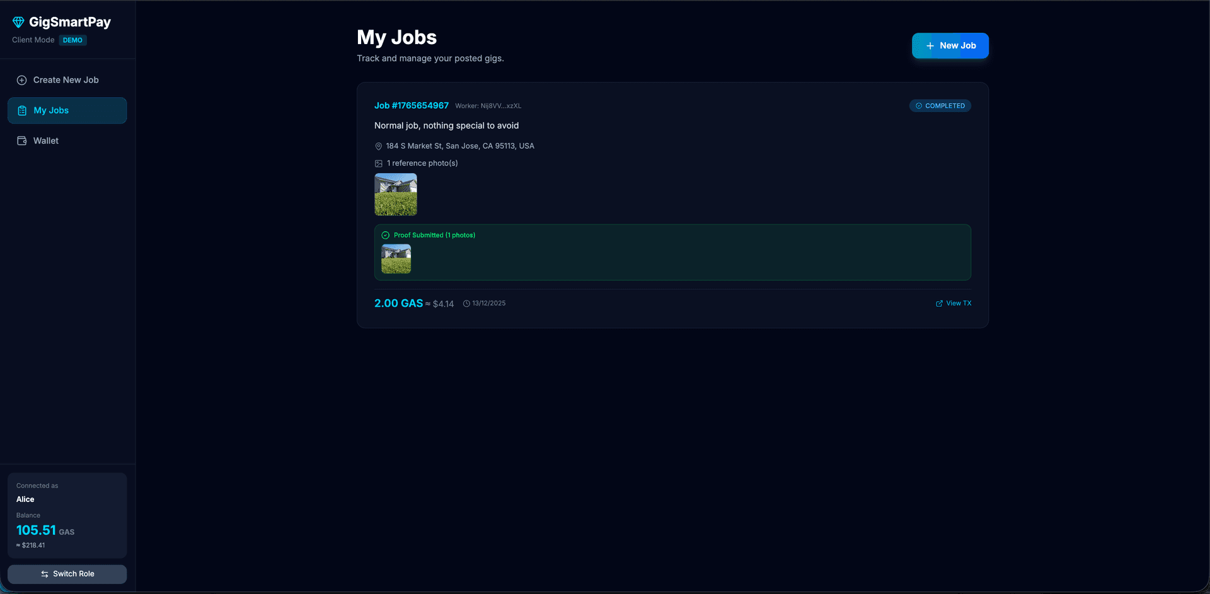Click the green Proof Submitted check icon
1210x594 pixels.
[x=384, y=235]
